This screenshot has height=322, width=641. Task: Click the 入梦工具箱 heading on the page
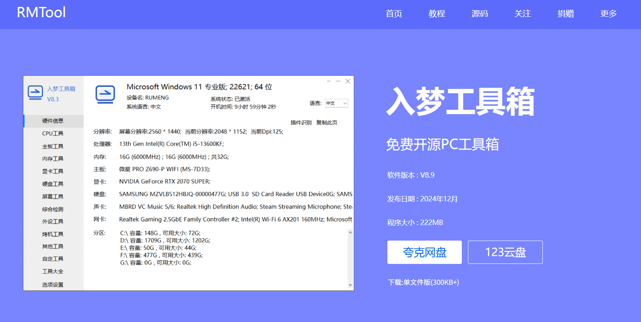click(x=461, y=102)
